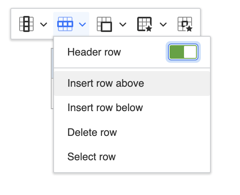
Task: Click the star badge on the cell properties icon
Action: tap(189, 28)
